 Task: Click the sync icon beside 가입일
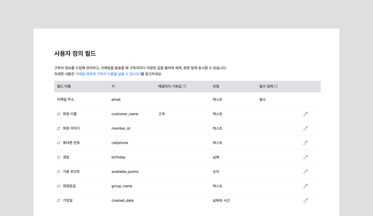59,200
